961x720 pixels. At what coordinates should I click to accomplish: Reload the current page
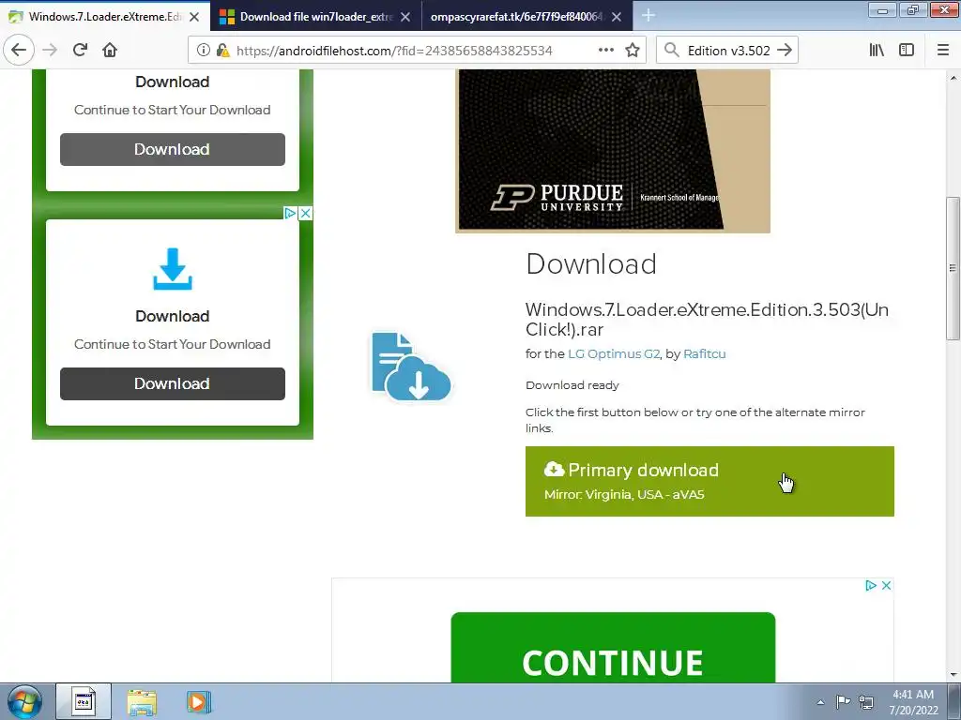click(80, 51)
